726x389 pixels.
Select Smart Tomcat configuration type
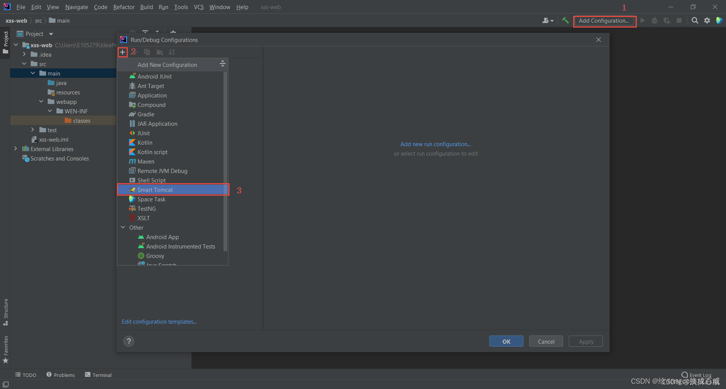tap(173, 190)
